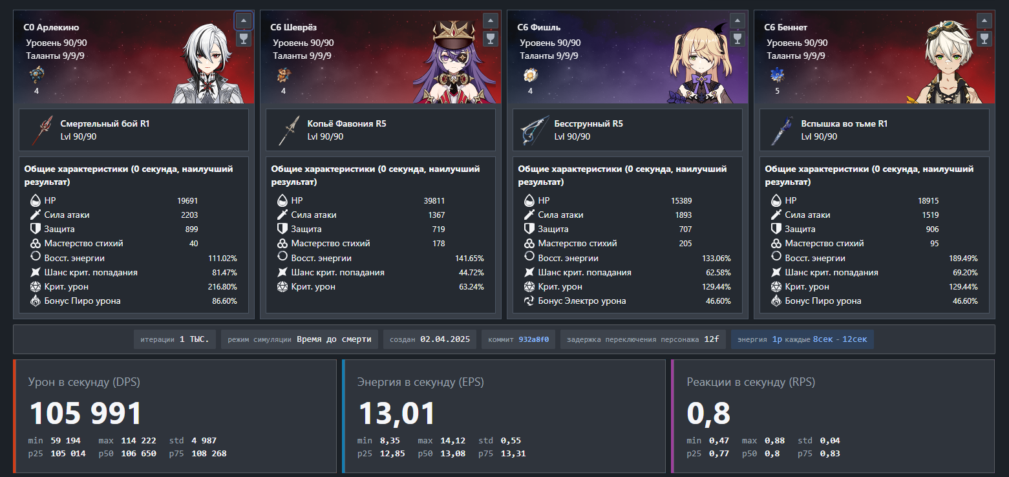Click the Вспышка во тьме sword icon
The width and height of the screenshot is (1009, 477).
(x=783, y=130)
